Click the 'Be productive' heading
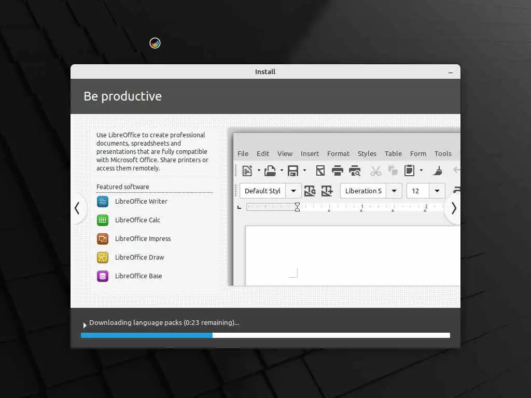The height and width of the screenshot is (398, 531). (122, 96)
